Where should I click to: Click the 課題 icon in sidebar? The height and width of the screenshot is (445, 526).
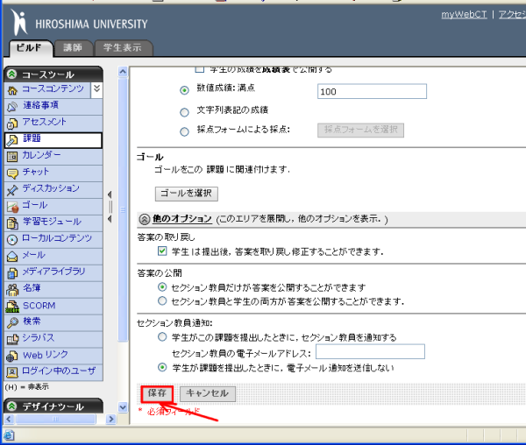tap(12, 140)
